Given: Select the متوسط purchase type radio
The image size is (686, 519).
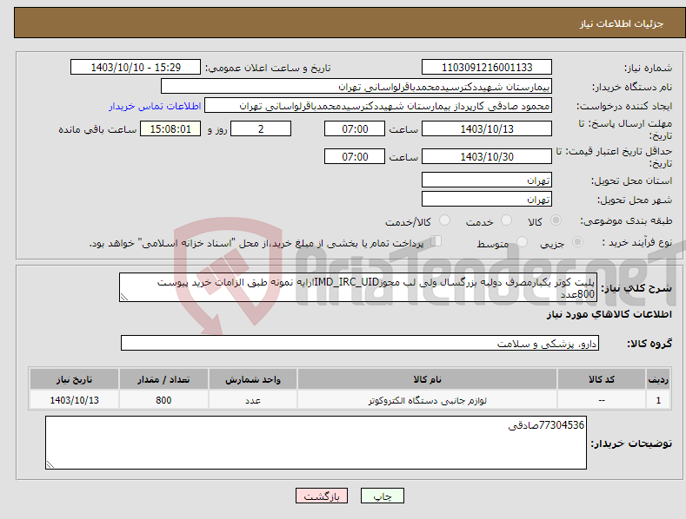Looking at the screenshot, I should tap(522, 241).
